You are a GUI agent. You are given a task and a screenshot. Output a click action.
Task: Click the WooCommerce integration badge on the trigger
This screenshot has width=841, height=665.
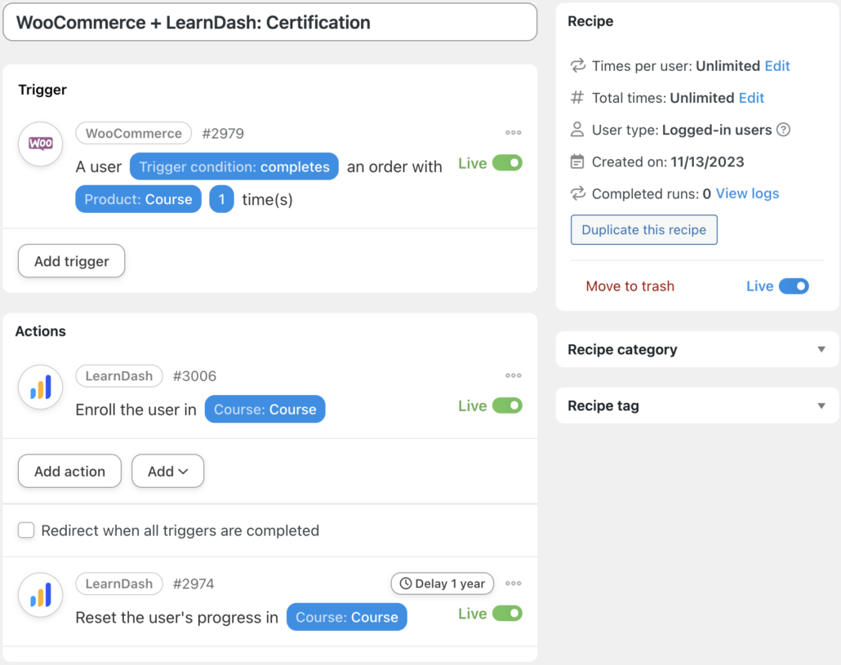point(133,133)
